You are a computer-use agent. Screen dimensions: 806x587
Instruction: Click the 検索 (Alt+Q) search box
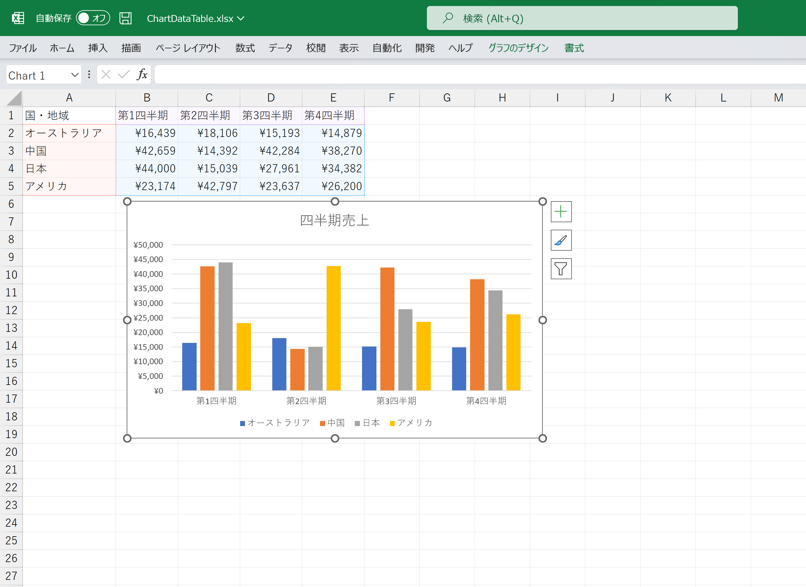click(582, 18)
